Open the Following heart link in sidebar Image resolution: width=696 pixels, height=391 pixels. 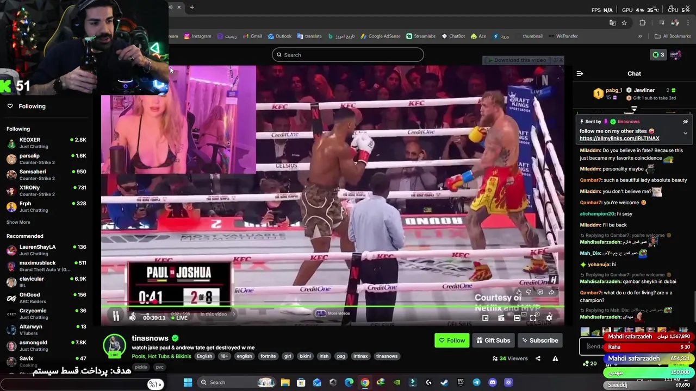click(x=26, y=106)
